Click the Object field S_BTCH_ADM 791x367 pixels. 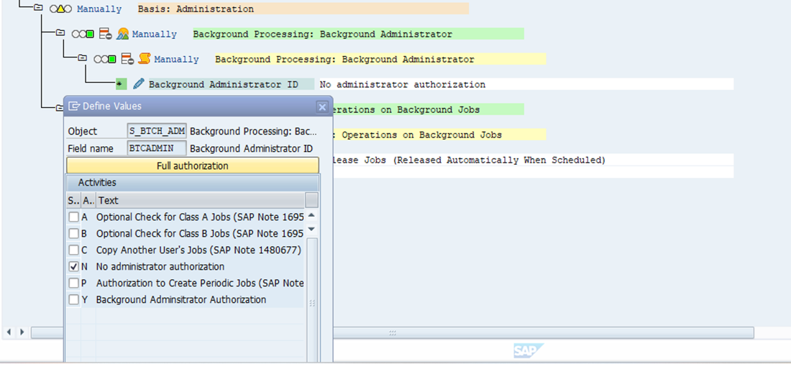pyautogui.click(x=157, y=131)
